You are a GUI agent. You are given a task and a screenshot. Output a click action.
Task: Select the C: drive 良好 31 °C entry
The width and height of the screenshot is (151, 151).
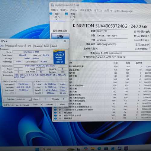[57, 17]
